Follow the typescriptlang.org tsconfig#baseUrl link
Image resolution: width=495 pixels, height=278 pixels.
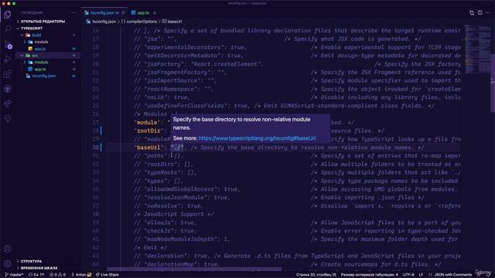[x=257, y=138]
